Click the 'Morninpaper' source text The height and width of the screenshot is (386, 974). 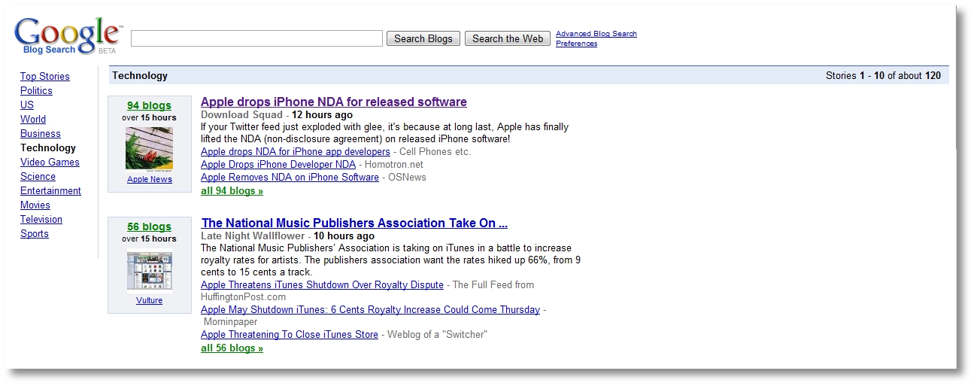click(x=232, y=322)
